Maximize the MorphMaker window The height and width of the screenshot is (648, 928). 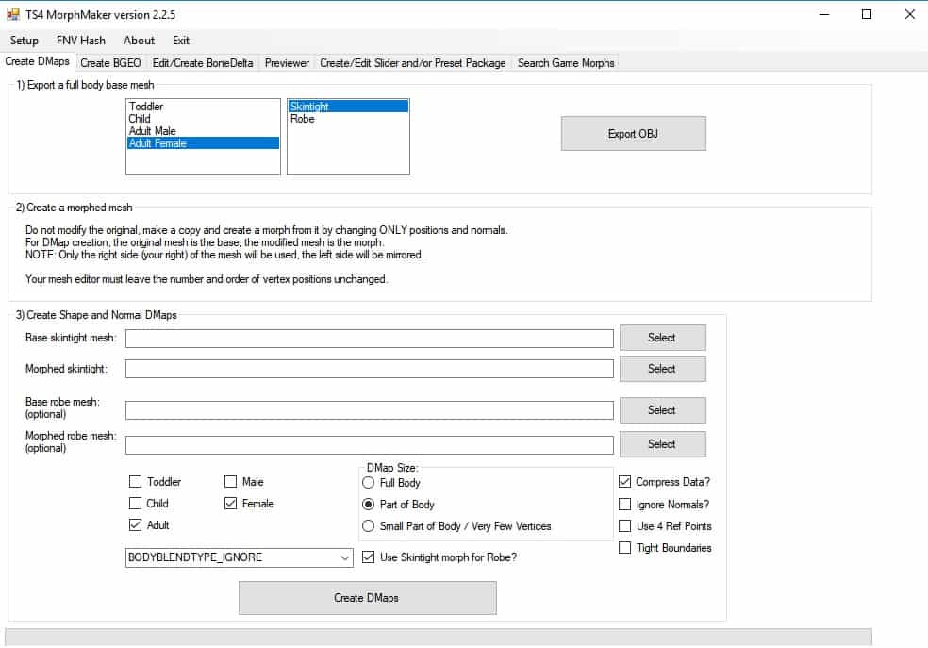(x=867, y=14)
